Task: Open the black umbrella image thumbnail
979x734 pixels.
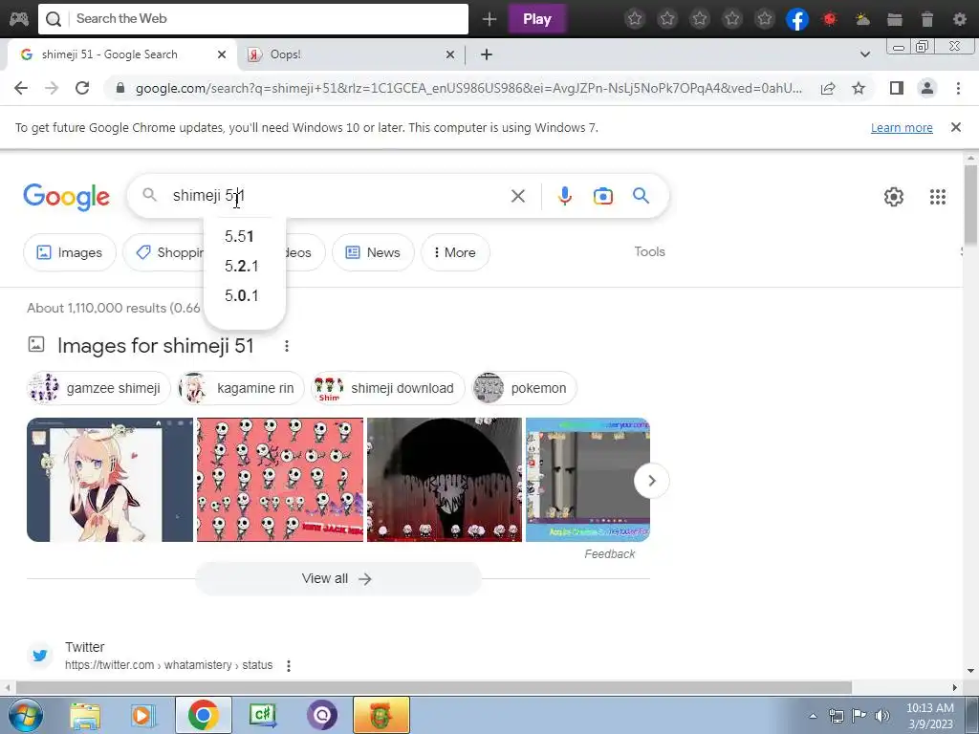Action: (445, 480)
